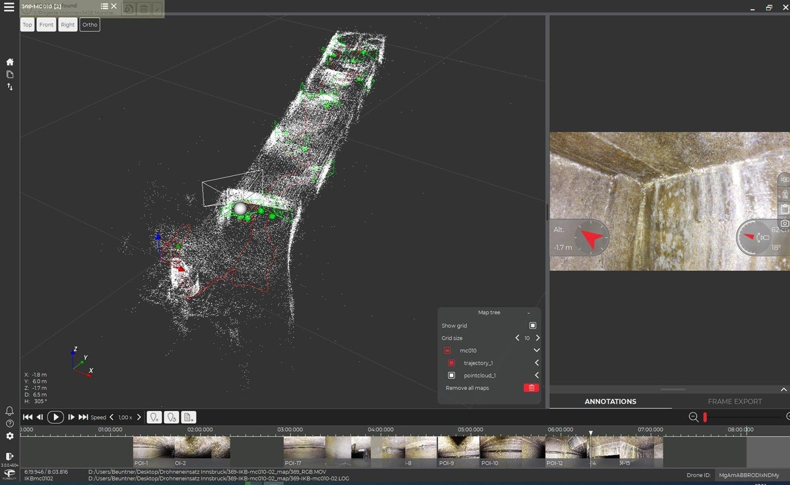Toggle pointcloud_1 visibility checkbox
790x485 pixels.
(452, 376)
